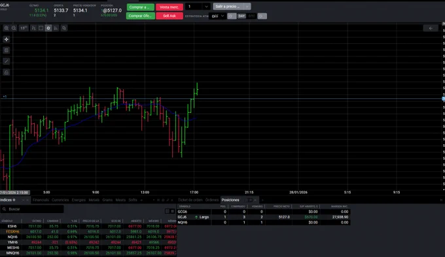This screenshot has width=445, height=257.
Task: Close the Indices tab
Action: click(x=27, y=200)
